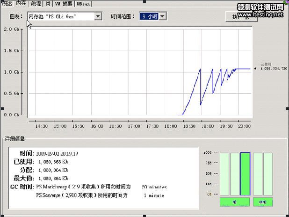Select the last non-heap memory pool bar
The width and height of the screenshot is (289, 217).
267,173
